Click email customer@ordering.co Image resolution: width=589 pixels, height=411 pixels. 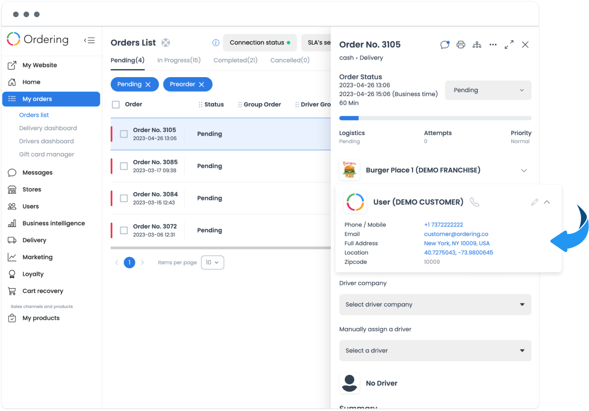pos(456,234)
